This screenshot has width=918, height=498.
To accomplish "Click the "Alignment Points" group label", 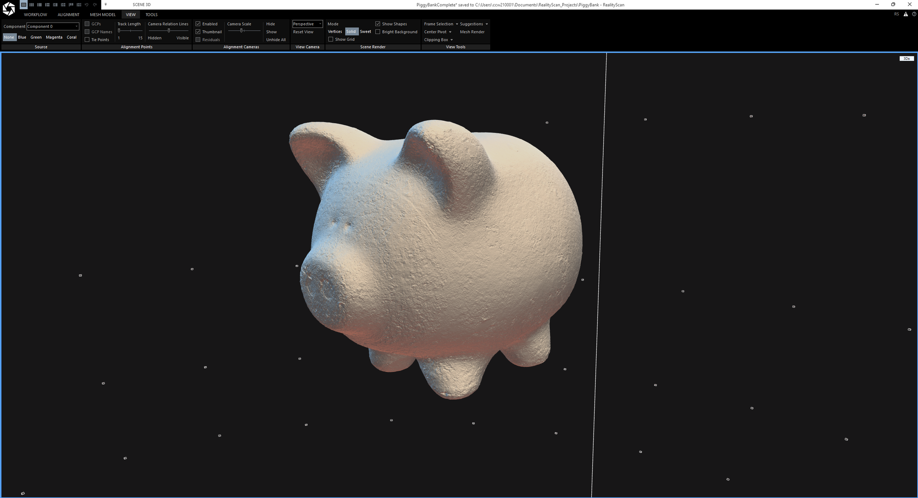I will click(137, 47).
